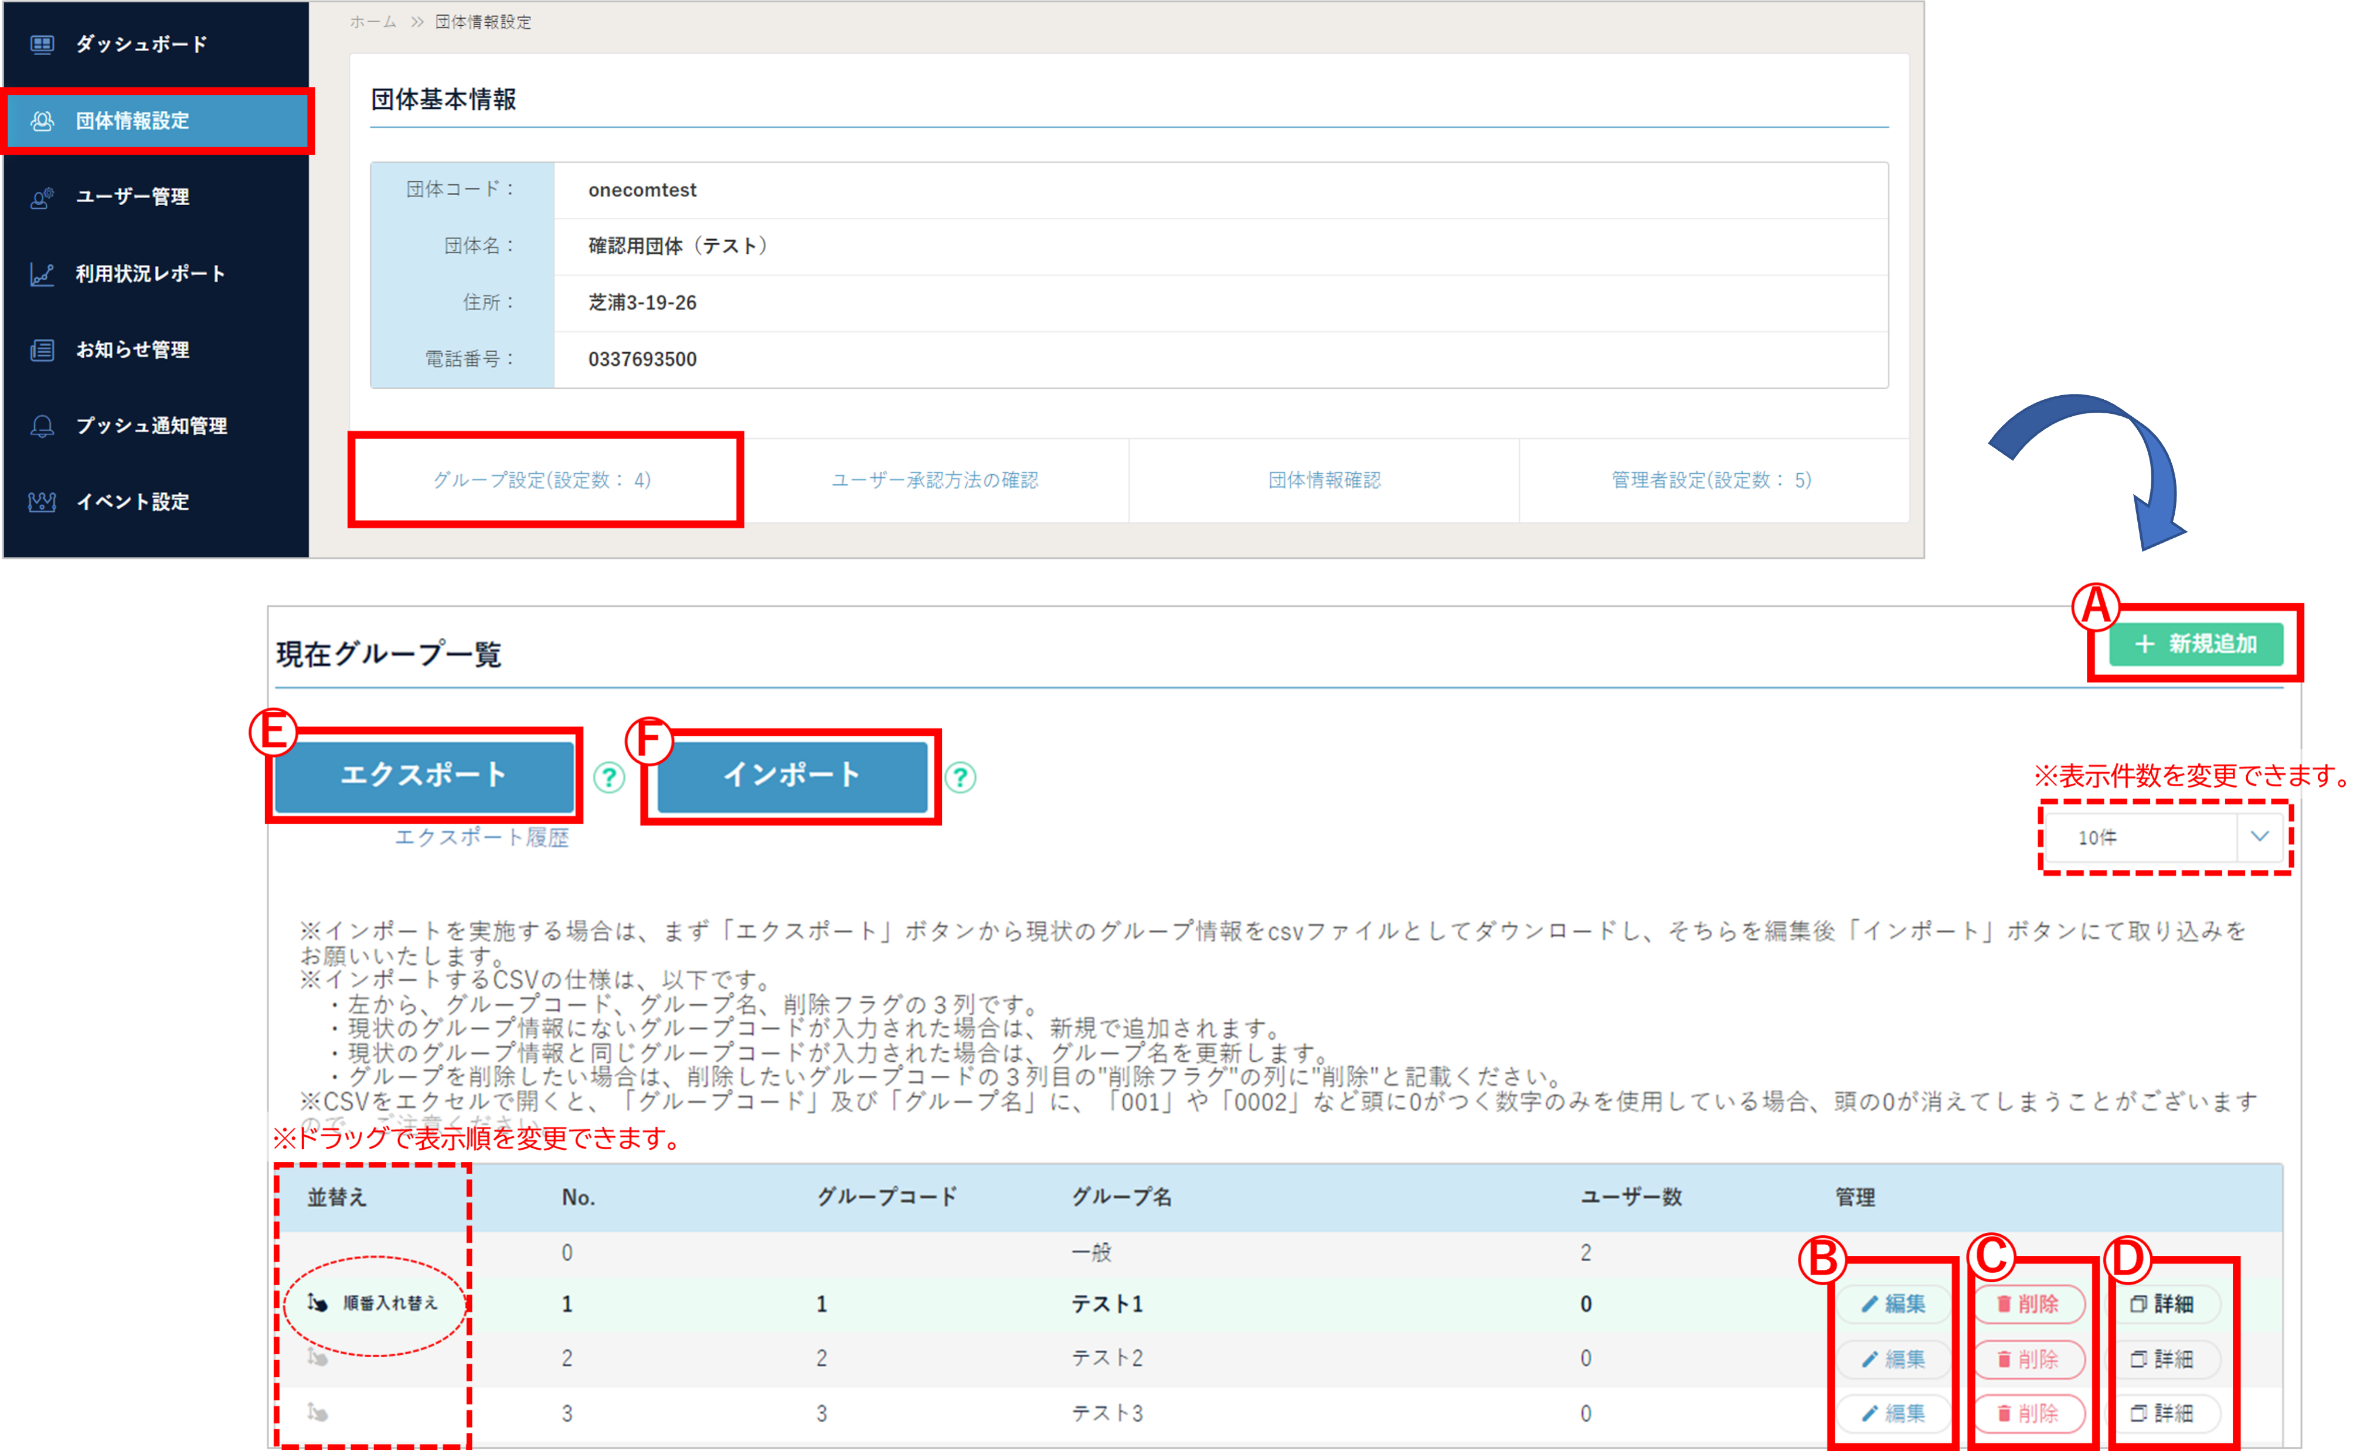The height and width of the screenshot is (1451, 2367).
Task: Click 詳細 button for テスト1 row
Action: [x=2162, y=1304]
